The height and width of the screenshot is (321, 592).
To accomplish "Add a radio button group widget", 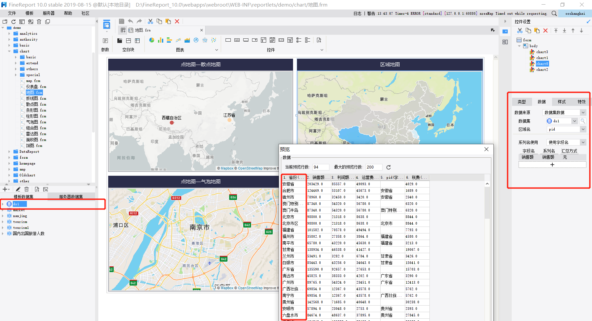I will 299,40.
